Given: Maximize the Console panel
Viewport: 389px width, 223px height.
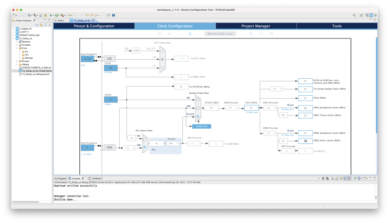Looking at the screenshot, I should (374, 178).
